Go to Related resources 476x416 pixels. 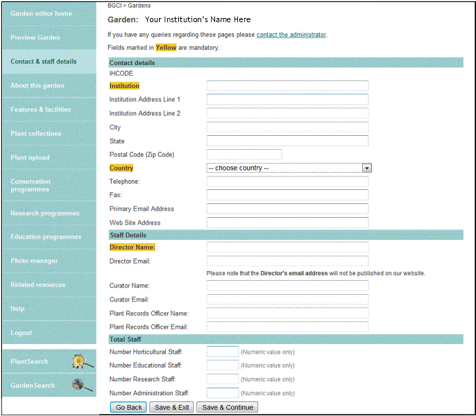[x=49, y=285]
